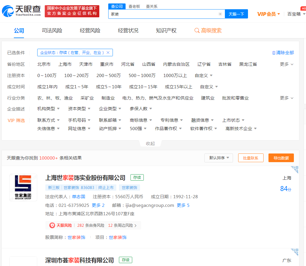Click in the search input field
Viewport: 306px width, 266px height.
(x=163, y=14)
